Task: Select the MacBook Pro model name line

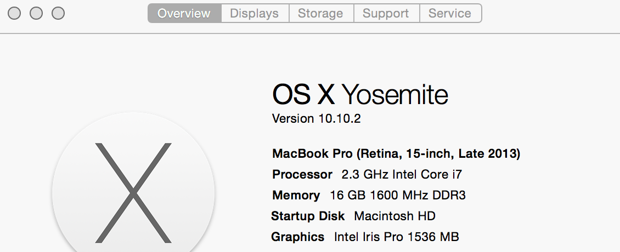Action: point(396,154)
